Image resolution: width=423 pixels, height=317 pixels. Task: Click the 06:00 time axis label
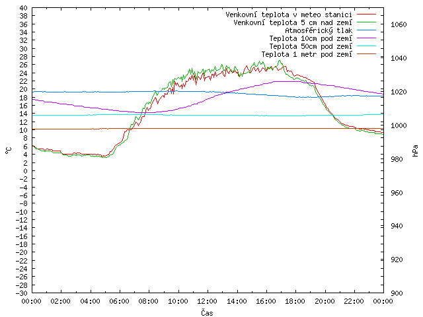pos(119,301)
